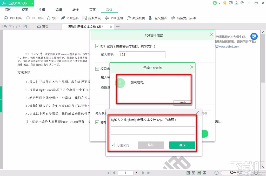This screenshot has height=176, width=266.
Task: Toggle 权限密码 permission password checkbox
Action: (x=97, y=69)
